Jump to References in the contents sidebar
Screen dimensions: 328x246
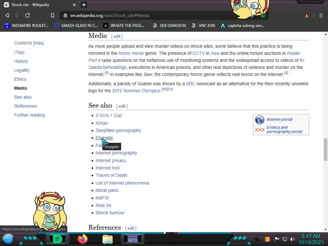coord(26,106)
